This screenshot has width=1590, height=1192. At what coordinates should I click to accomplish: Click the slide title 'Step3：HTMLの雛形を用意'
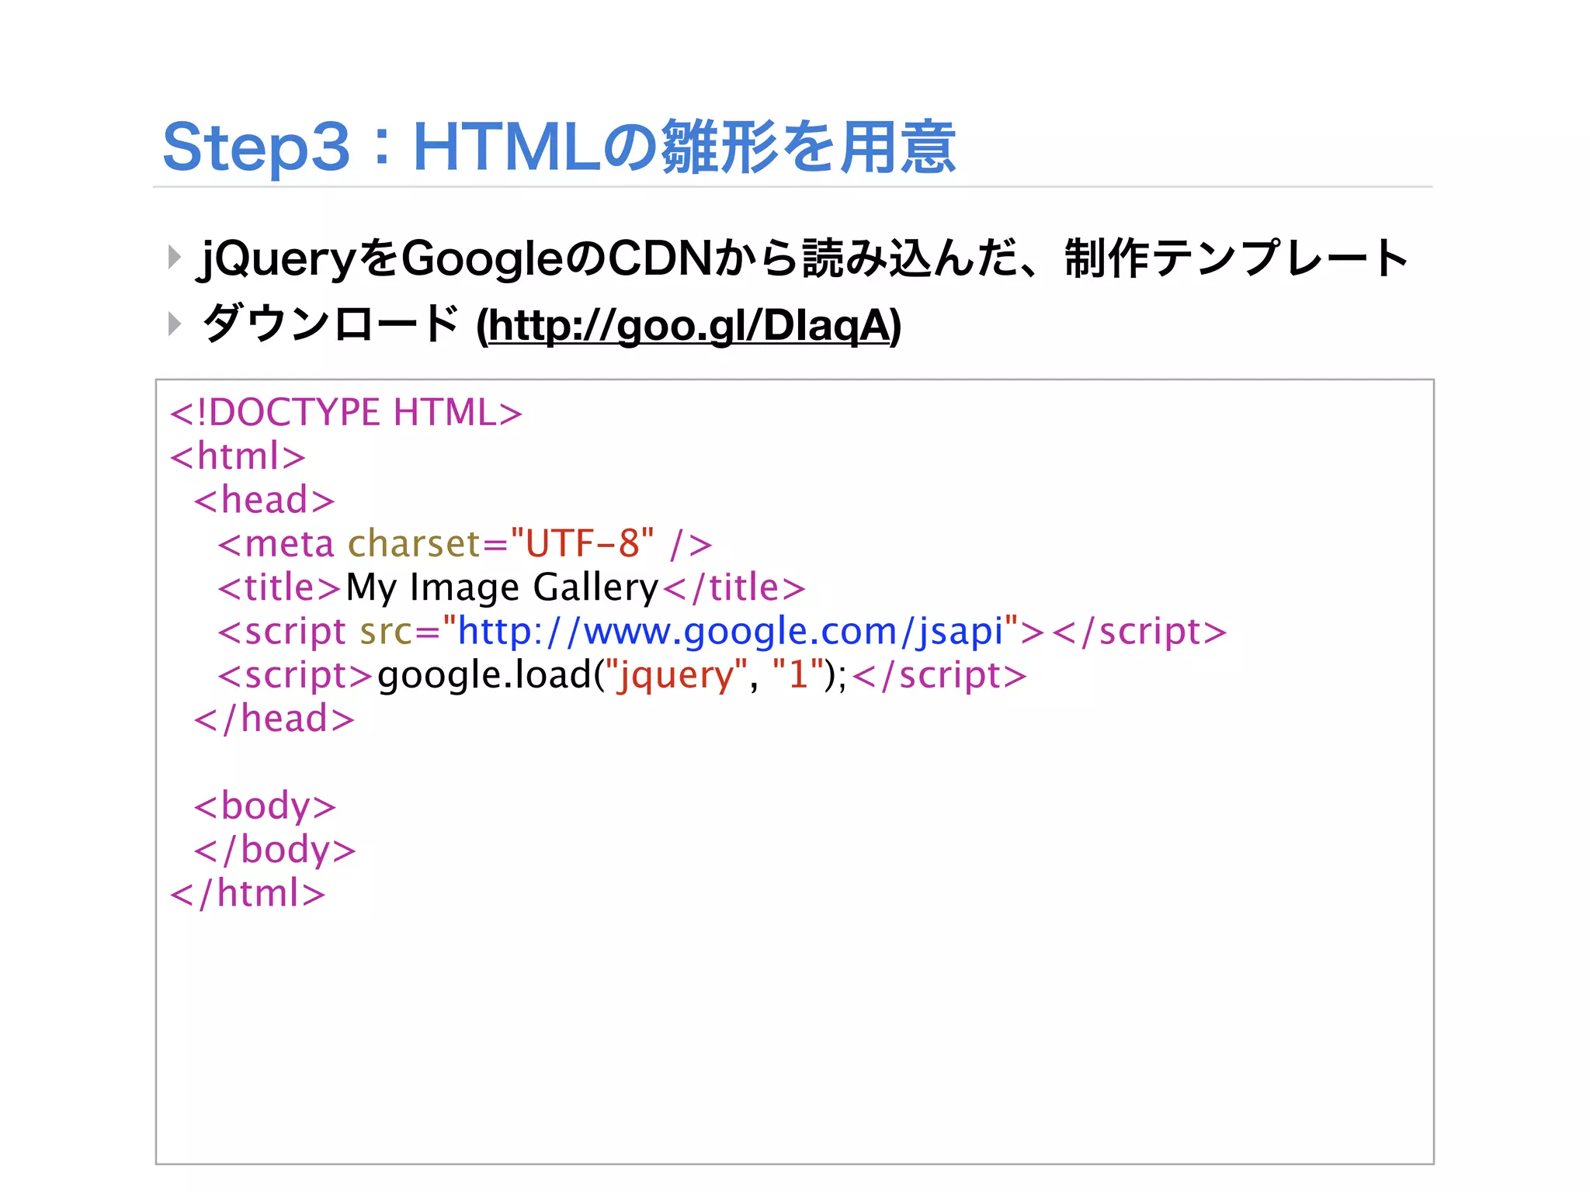click(x=559, y=147)
